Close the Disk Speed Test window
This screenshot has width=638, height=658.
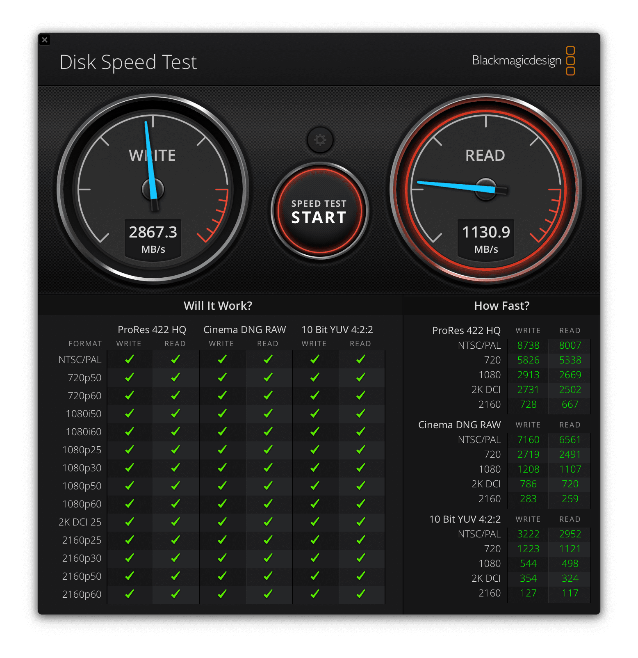[45, 40]
